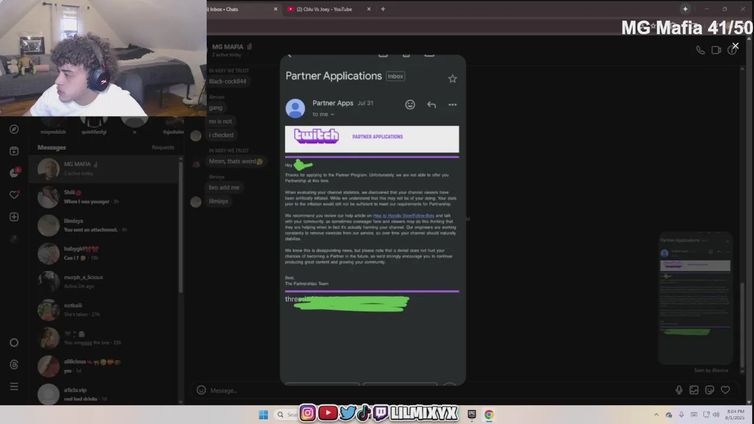Click inside the Message input field
The height and width of the screenshot is (424, 754).
pyautogui.click(x=436, y=390)
